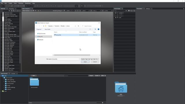Click the File name input field

tap(66, 59)
